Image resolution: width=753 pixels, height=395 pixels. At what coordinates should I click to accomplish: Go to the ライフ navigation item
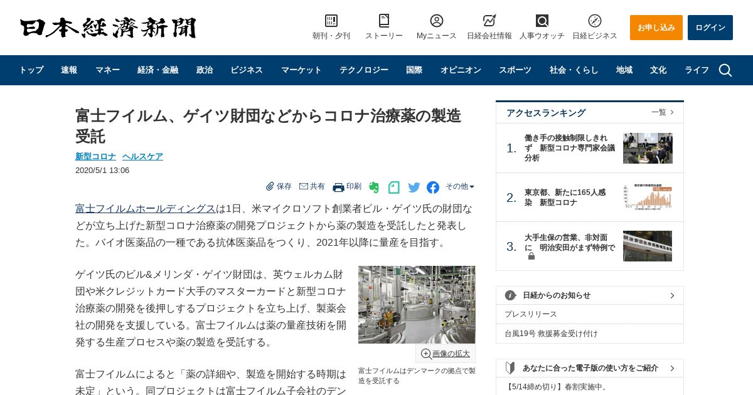[697, 70]
